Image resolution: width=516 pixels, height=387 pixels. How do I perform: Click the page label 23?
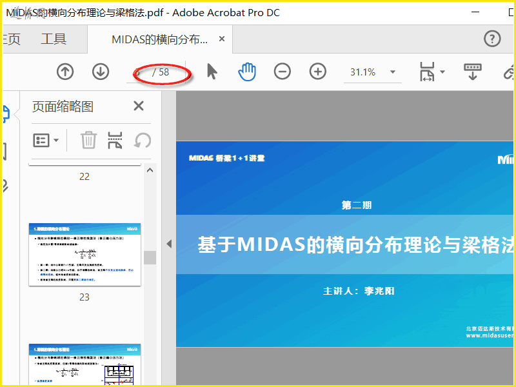click(84, 297)
